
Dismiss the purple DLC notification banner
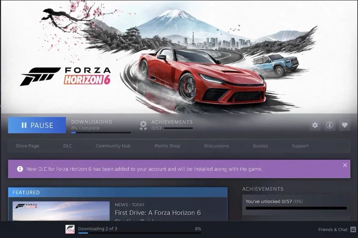point(345,165)
